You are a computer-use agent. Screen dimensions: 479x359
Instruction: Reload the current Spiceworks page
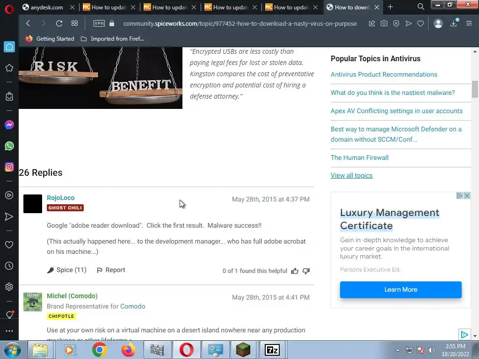click(x=59, y=23)
